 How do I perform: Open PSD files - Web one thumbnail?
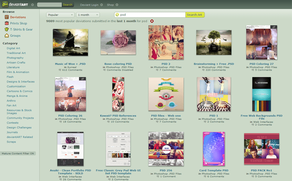point(166,94)
